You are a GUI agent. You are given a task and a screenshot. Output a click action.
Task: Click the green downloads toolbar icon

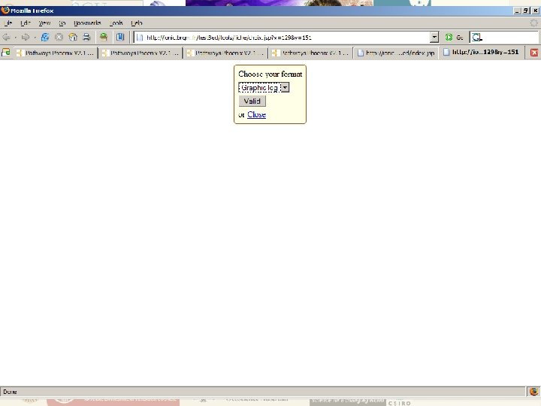[x=104, y=38]
